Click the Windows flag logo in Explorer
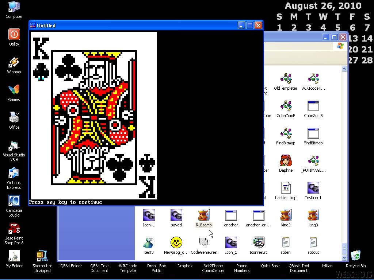This screenshot has width=374, height=280. pos(340,46)
